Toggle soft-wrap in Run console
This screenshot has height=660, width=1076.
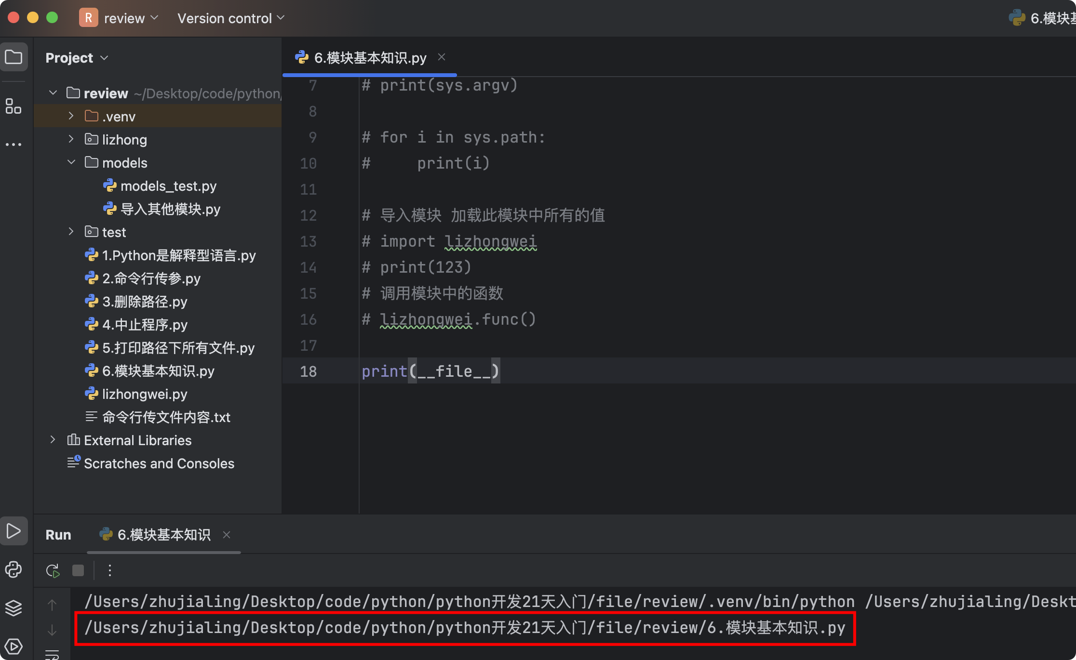tap(52, 654)
